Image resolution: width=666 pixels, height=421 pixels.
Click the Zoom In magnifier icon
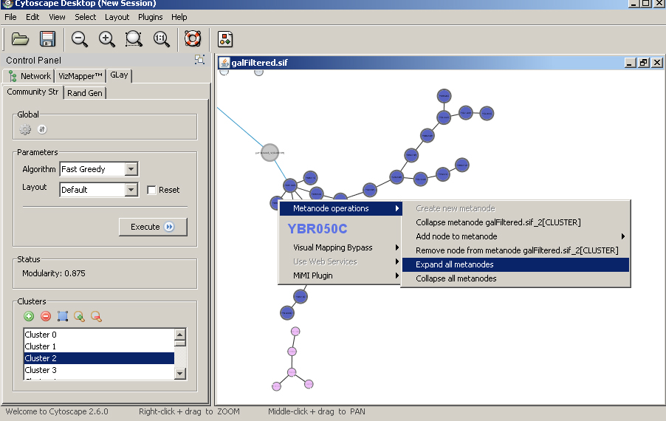(x=107, y=39)
